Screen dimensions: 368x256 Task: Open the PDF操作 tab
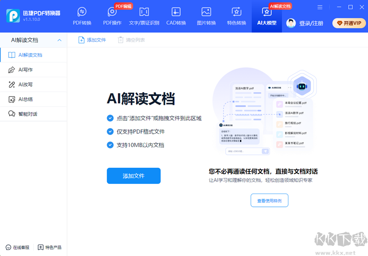click(112, 16)
